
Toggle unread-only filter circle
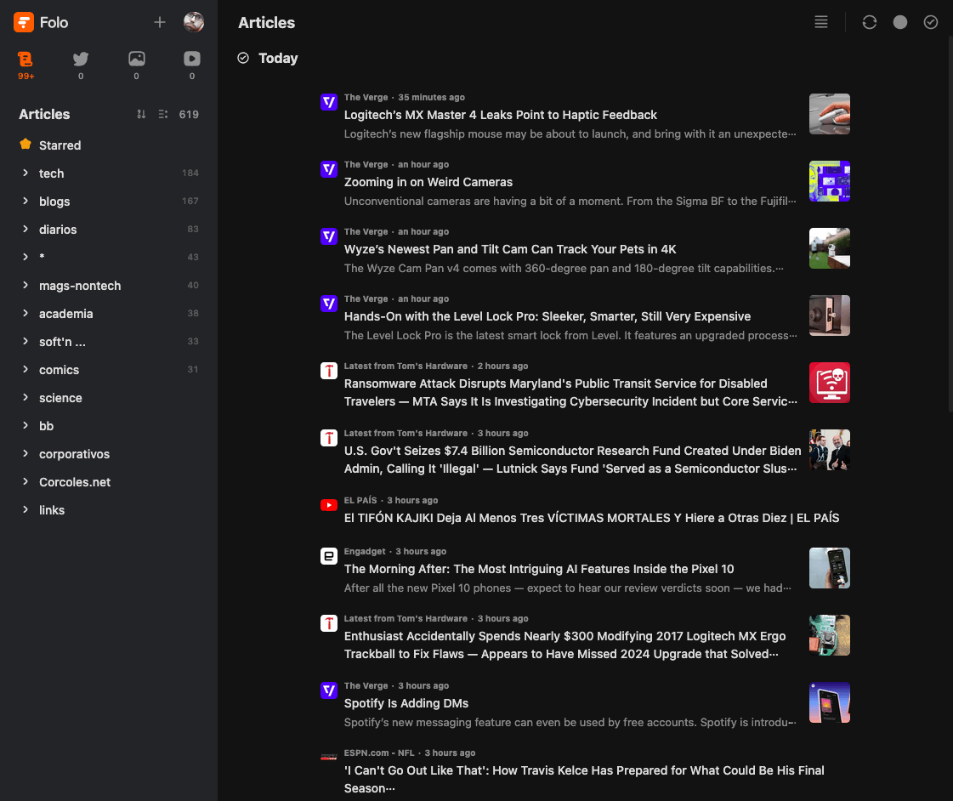[899, 22]
